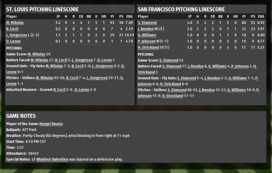Click M. Mikolas in St. Louis Game Score line
This screenshot has width=272, height=173.
tap(36, 54)
